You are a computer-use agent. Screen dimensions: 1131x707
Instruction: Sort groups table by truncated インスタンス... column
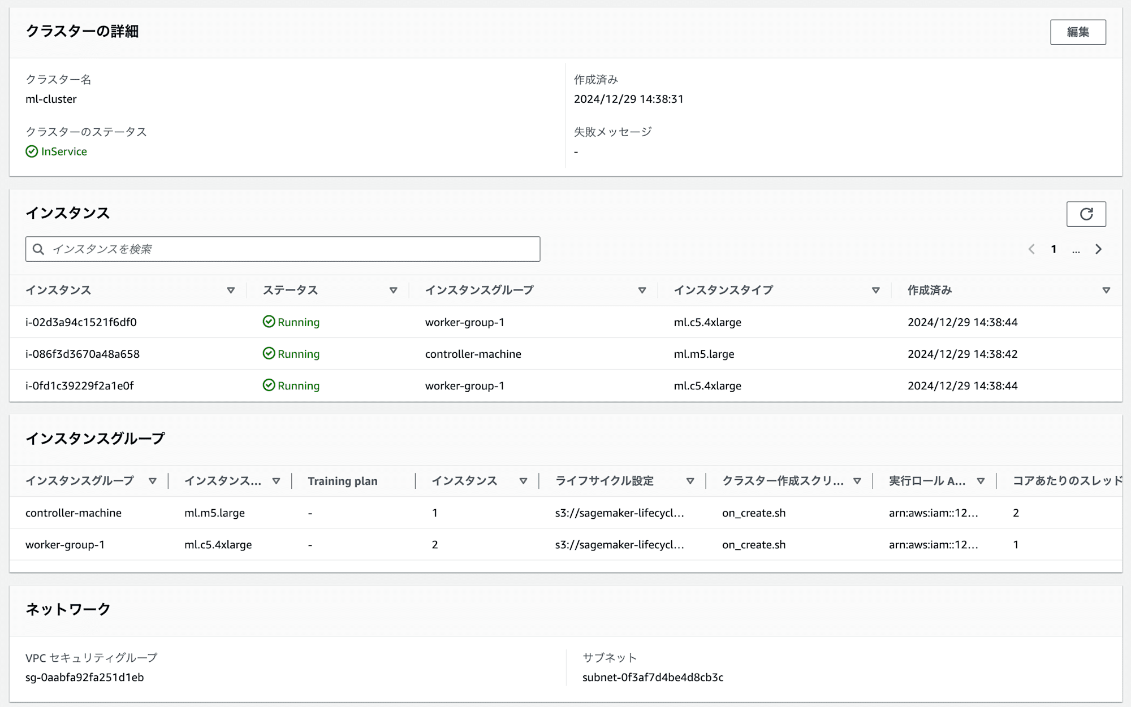276,481
